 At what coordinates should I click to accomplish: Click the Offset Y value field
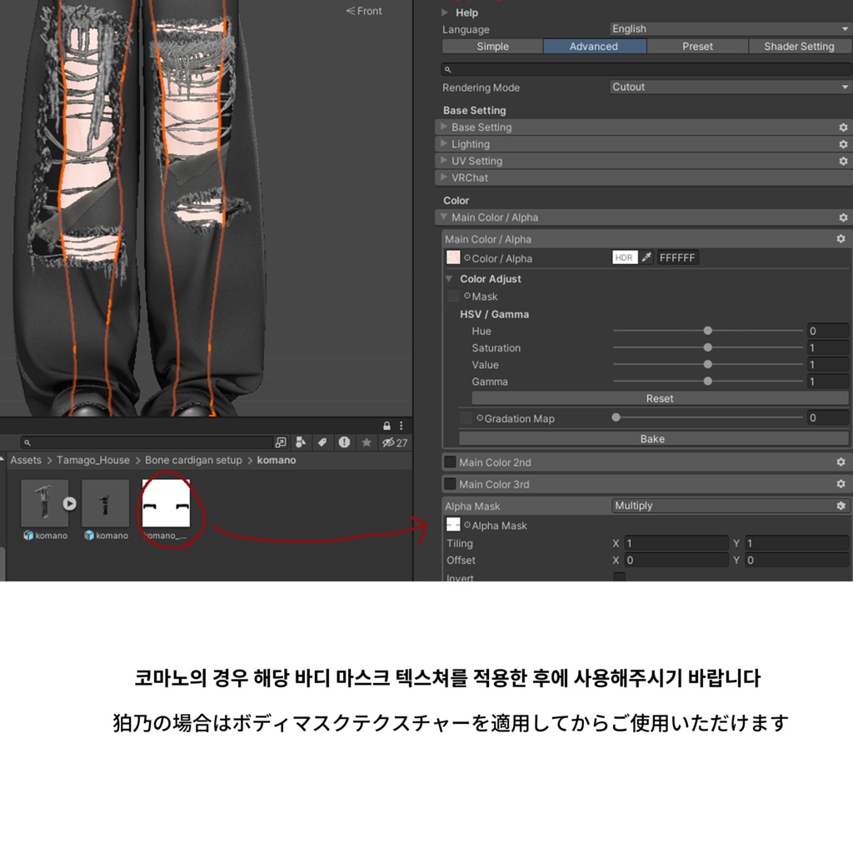tap(797, 560)
